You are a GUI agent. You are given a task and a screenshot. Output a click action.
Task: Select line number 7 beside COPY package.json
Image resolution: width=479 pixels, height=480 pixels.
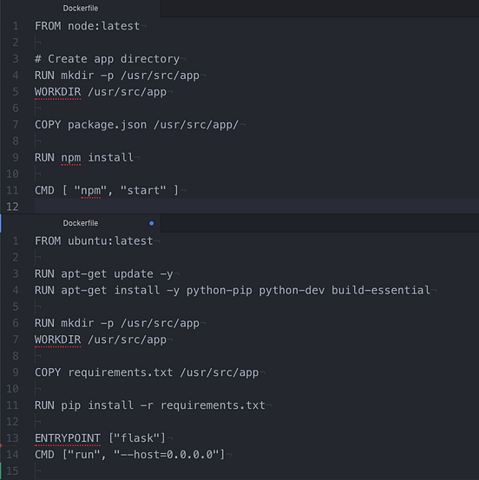(16, 125)
